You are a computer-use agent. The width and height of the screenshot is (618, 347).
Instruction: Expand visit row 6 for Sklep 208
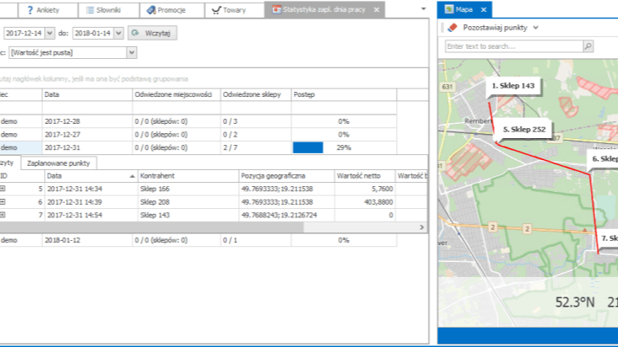pos(3,202)
